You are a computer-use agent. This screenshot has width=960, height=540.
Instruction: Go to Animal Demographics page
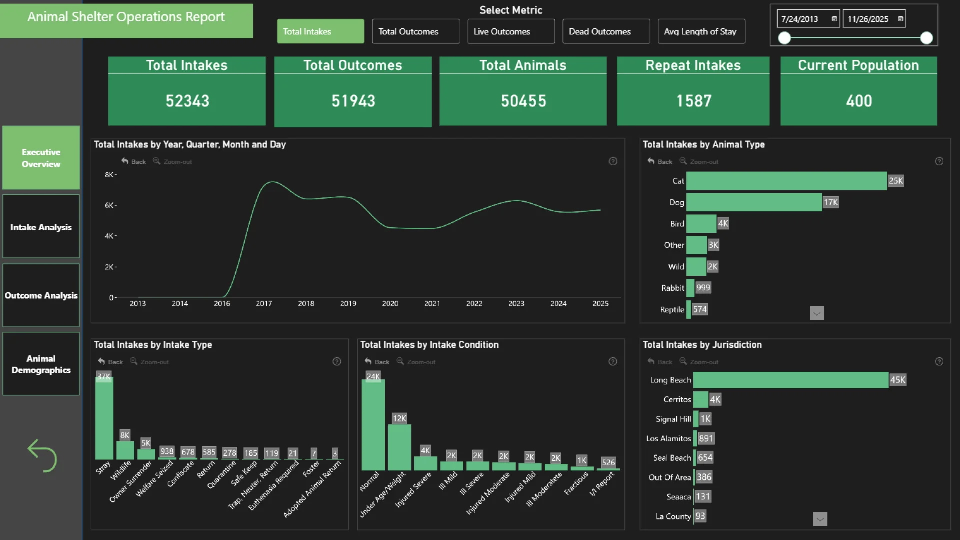41,364
